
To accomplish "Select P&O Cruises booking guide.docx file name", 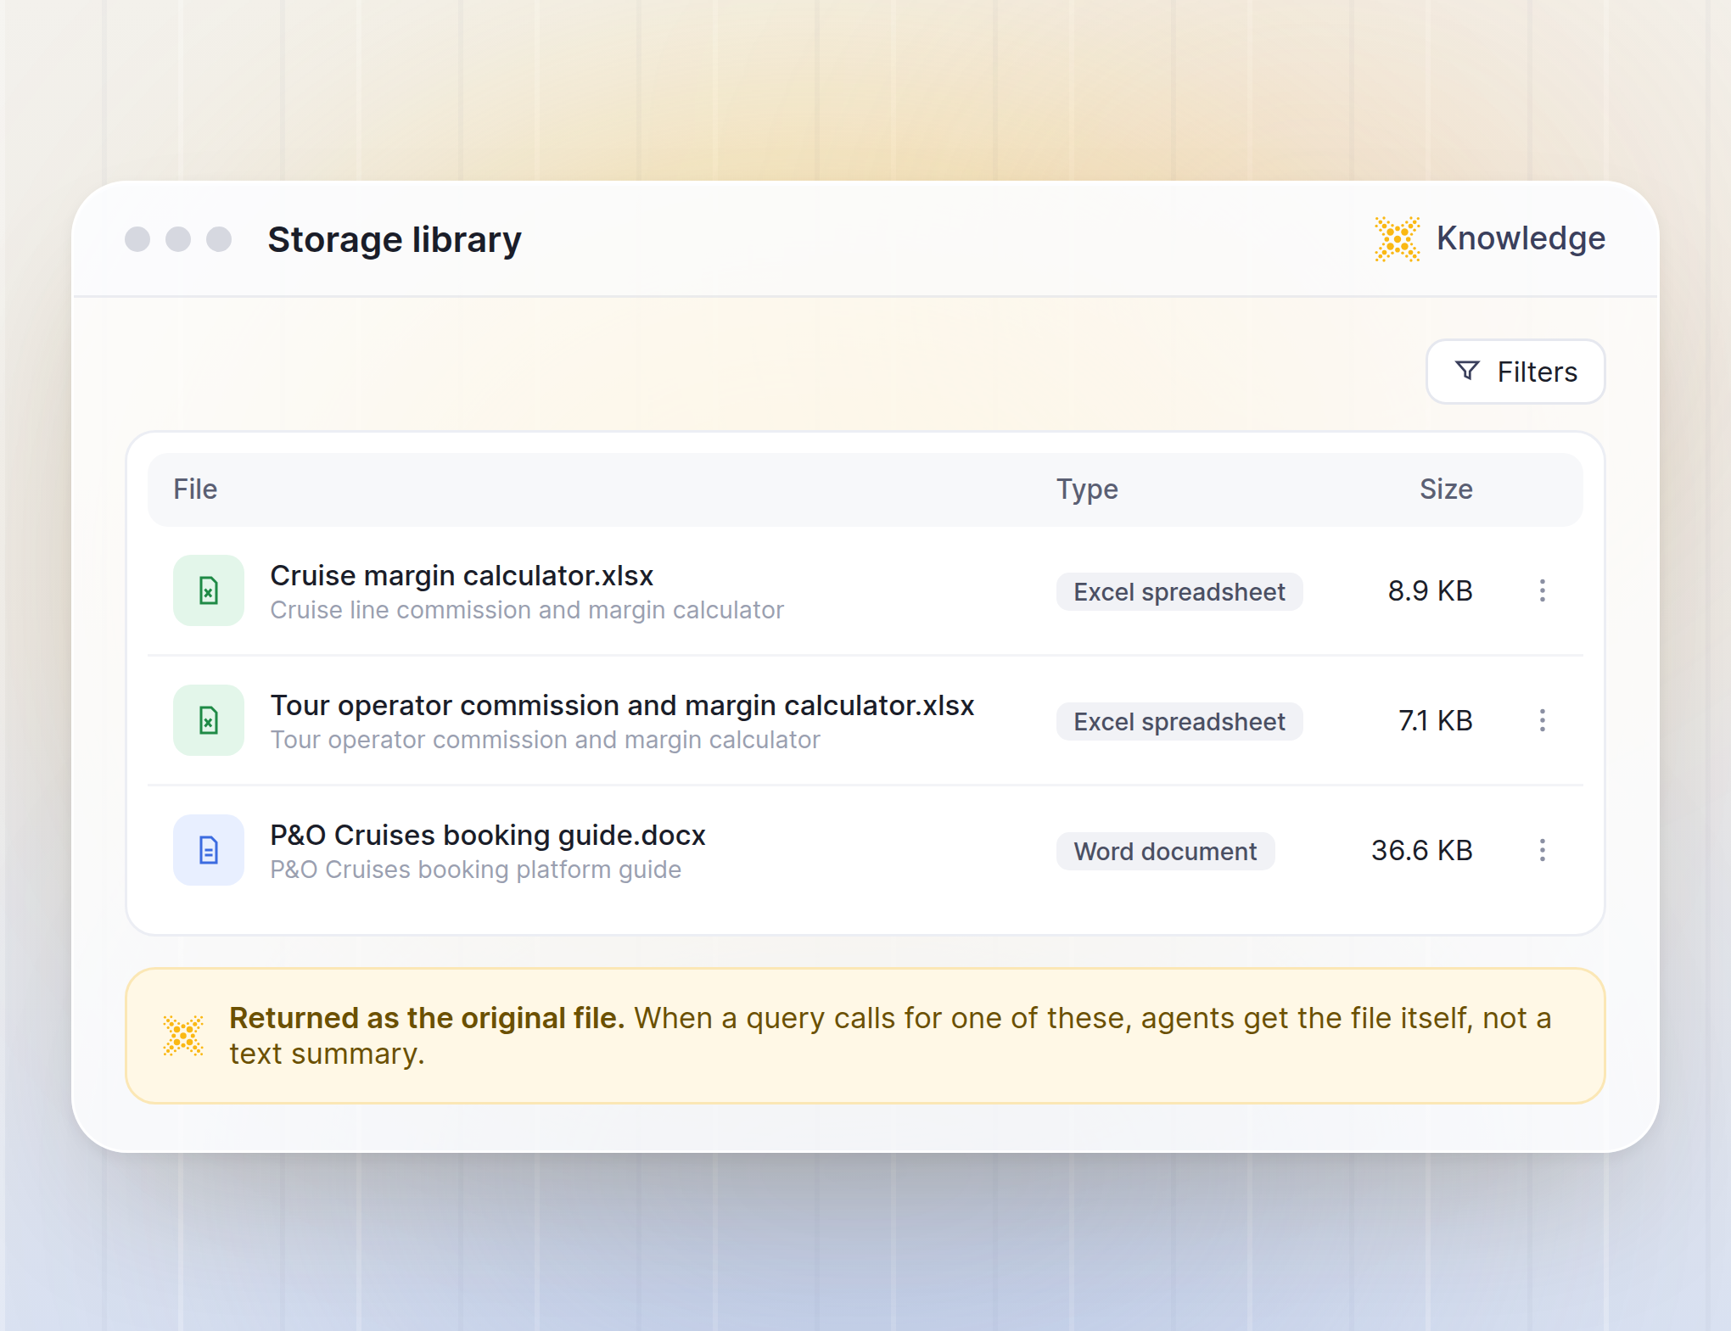I will pyautogui.click(x=488, y=836).
